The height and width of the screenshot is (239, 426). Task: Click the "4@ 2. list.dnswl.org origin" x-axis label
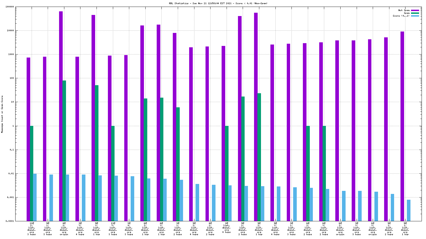[x=64, y=228]
